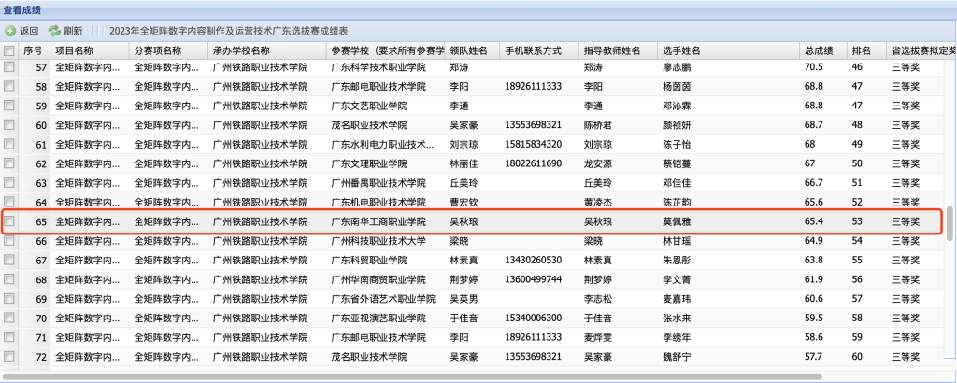Screen dimensions: 957x383
Task: Click the refresh icon in toolbar
Action: (x=54, y=30)
